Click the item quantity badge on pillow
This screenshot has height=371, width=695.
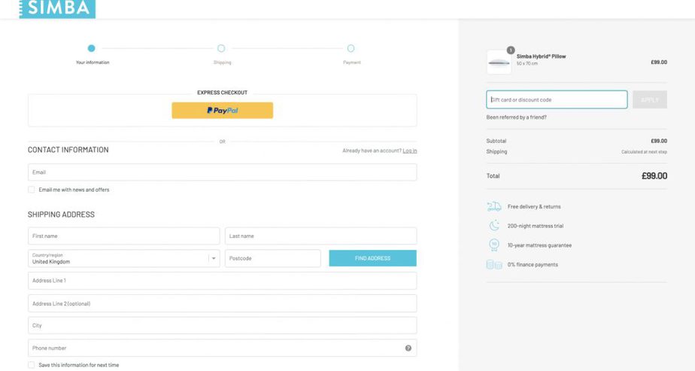pyautogui.click(x=511, y=50)
